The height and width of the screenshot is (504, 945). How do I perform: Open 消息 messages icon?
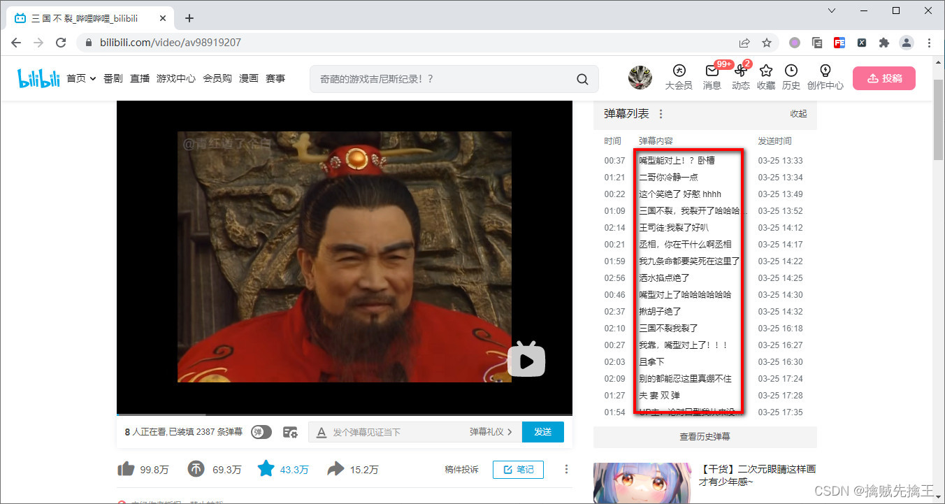712,71
